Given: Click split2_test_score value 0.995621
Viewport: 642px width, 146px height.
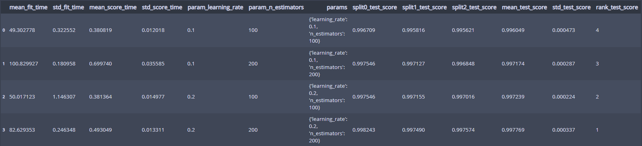Looking at the screenshot, I should [x=463, y=30].
